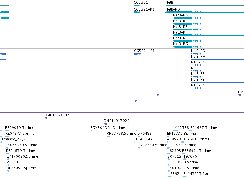
Task: Click the Fernando_27_B05 label
Action: point(15,139)
